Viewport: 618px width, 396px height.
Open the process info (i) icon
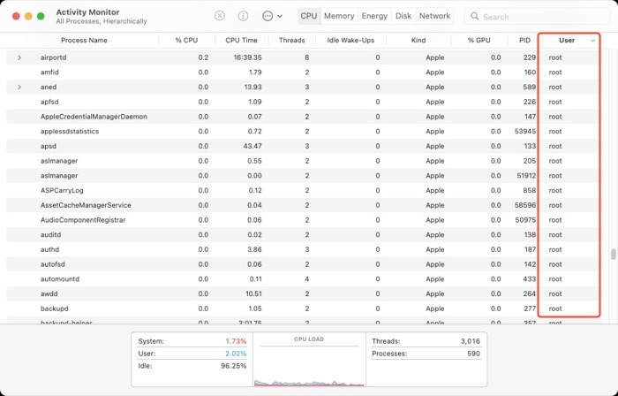(x=243, y=16)
